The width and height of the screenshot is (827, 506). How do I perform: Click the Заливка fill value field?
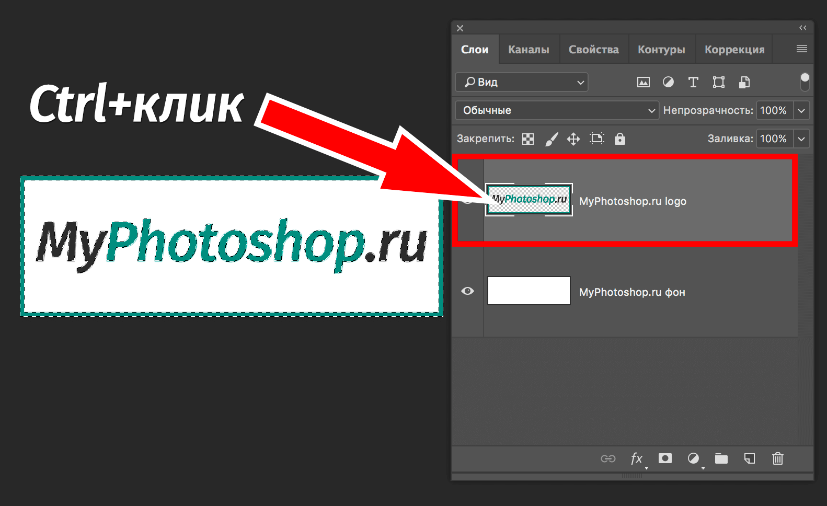pos(774,139)
